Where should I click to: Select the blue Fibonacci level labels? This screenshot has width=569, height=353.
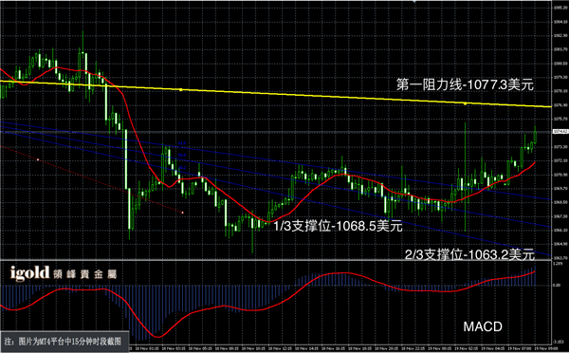click(182, 156)
